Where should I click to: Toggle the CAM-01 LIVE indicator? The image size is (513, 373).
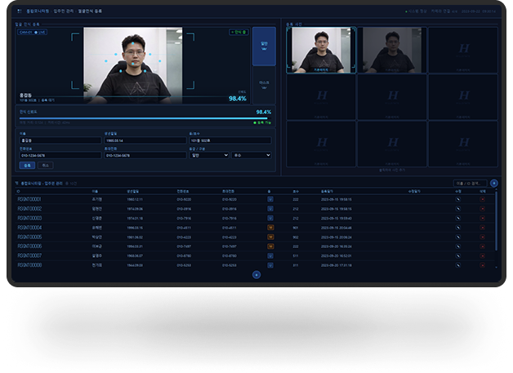coord(30,32)
